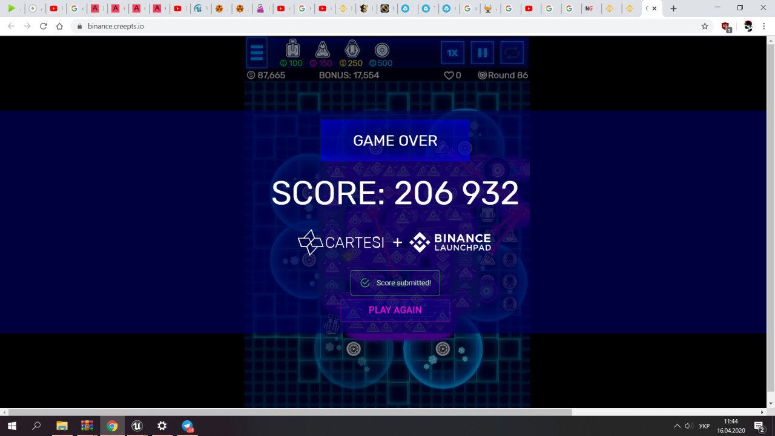This screenshot has height=436, width=775.
Task: Open the game hamburger menu
Action: coord(257,53)
